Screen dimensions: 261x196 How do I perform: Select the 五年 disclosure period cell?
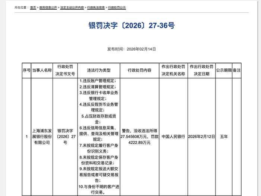224,137
